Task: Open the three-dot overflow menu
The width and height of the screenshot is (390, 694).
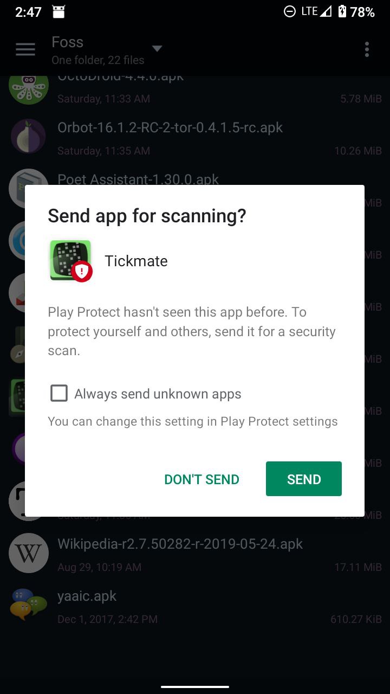Action: [367, 50]
